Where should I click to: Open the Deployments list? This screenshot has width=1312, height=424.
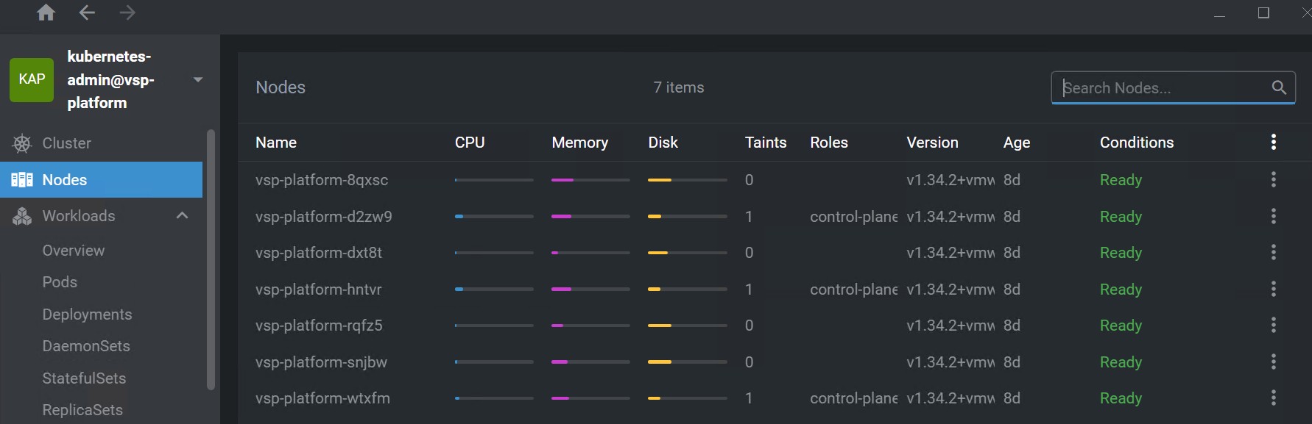click(87, 315)
